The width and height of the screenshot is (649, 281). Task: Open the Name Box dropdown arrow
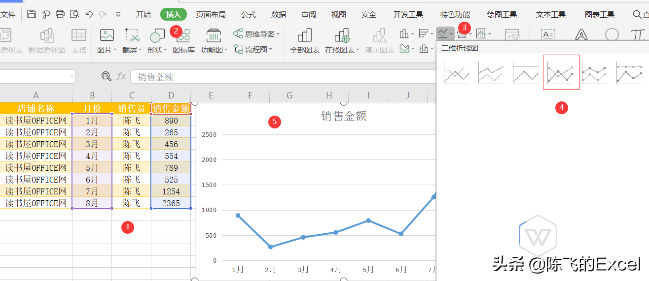tap(72, 76)
